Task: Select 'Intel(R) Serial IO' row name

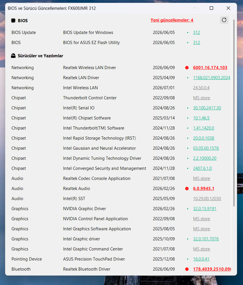Action: (79, 108)
